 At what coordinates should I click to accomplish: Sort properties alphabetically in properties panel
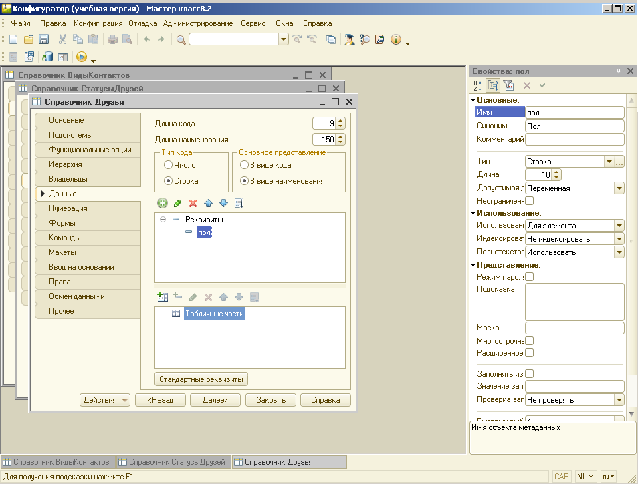[x=477, y=85]
